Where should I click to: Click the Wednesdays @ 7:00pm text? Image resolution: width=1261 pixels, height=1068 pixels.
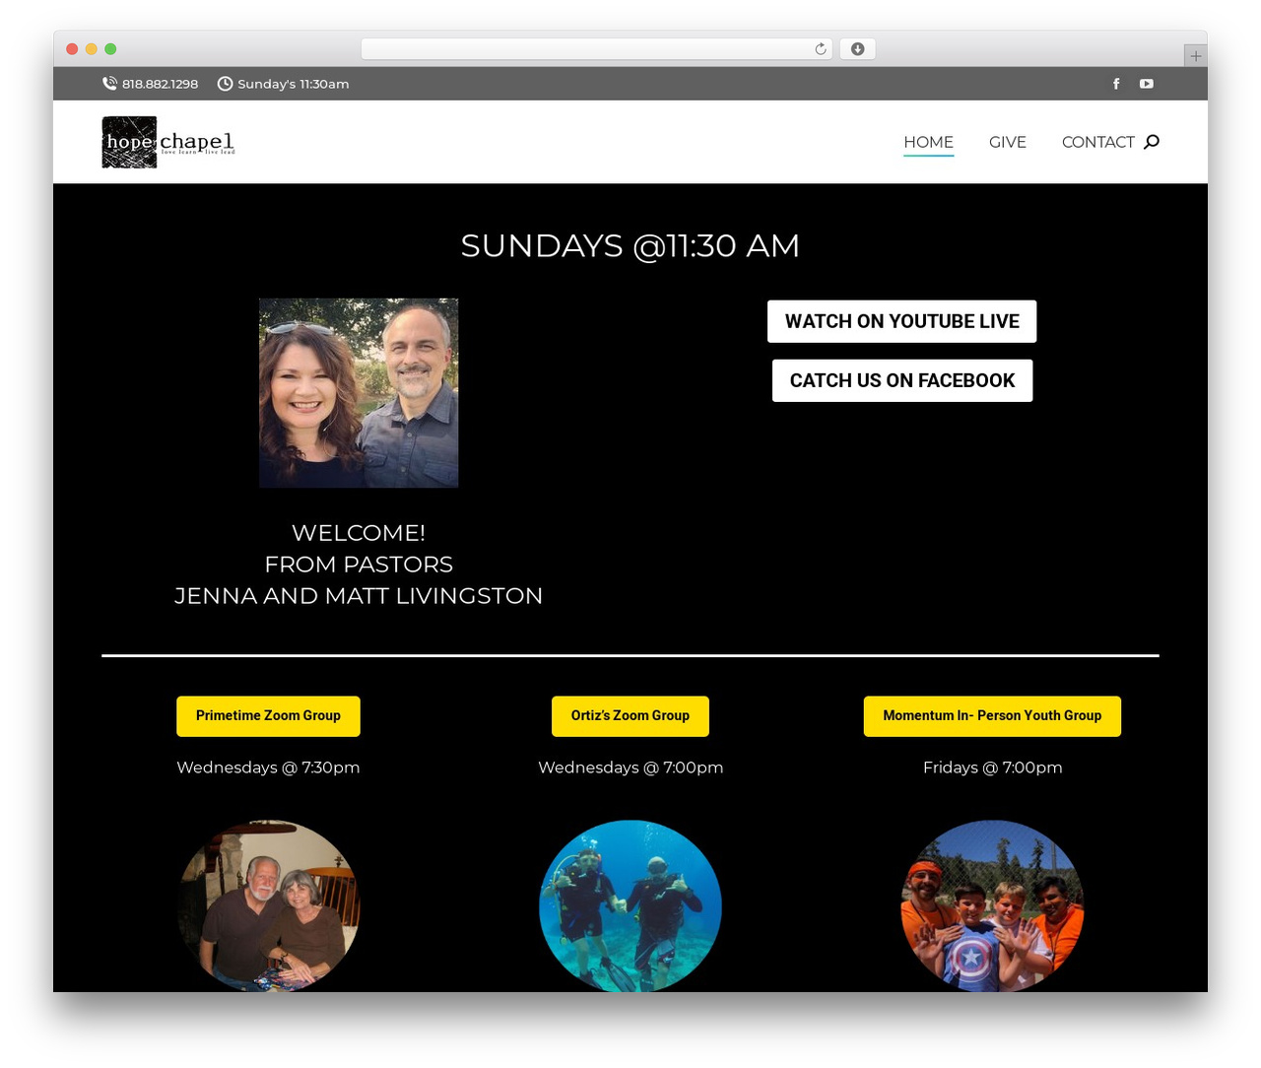pyautogui.click(x=630, y=768)
